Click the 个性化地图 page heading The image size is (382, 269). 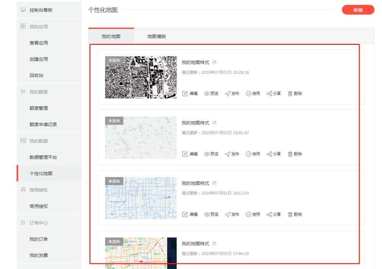tap(103, 10)
